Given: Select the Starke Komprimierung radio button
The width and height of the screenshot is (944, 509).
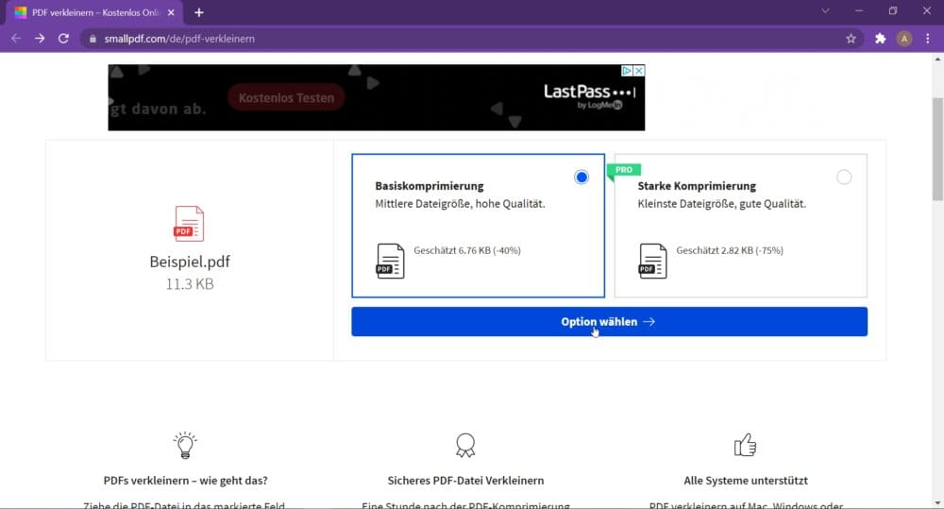Looking at the screenshot, I should pyautogui.click(x=844, y=178).
